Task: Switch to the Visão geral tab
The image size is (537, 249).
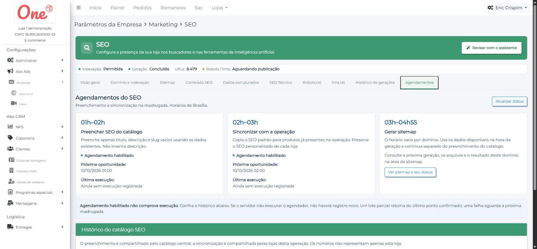Action: 90,82
